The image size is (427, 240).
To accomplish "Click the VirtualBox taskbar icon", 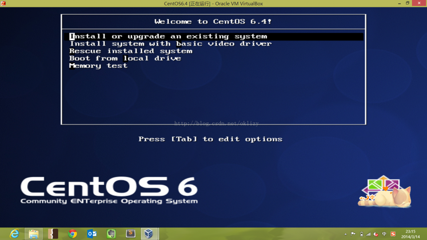I will (149, 234).
